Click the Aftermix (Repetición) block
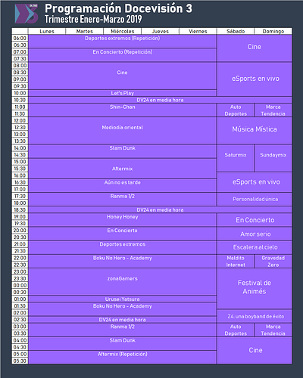This screenshot has height=378, width=303. tap(123, 358)
